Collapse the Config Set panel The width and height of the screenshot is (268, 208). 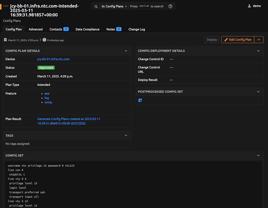point(258,155)
